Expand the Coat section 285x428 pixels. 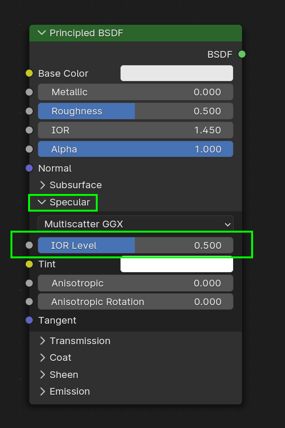pos(42,357)
